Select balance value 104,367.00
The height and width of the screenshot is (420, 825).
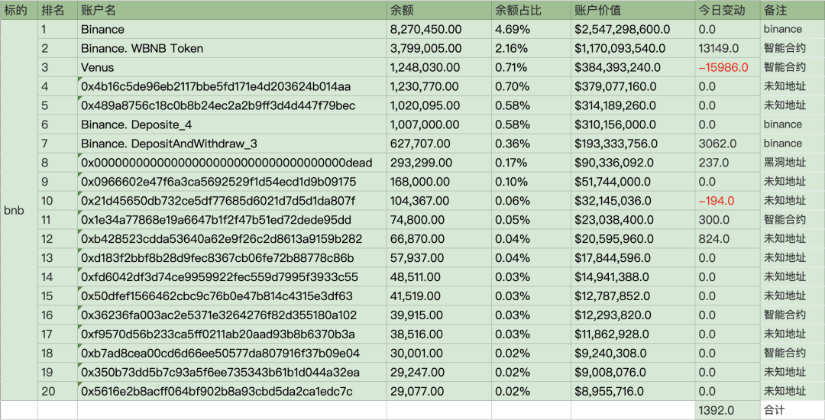[x=438, y=201]
